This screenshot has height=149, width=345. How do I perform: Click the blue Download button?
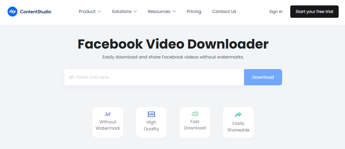point(263,77)
